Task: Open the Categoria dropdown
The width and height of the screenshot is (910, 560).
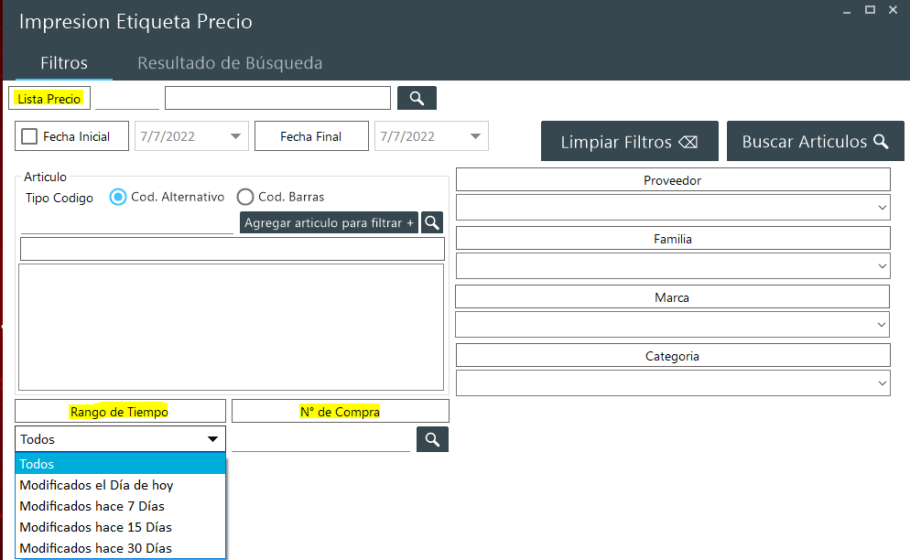Action: tap(673, 383)
